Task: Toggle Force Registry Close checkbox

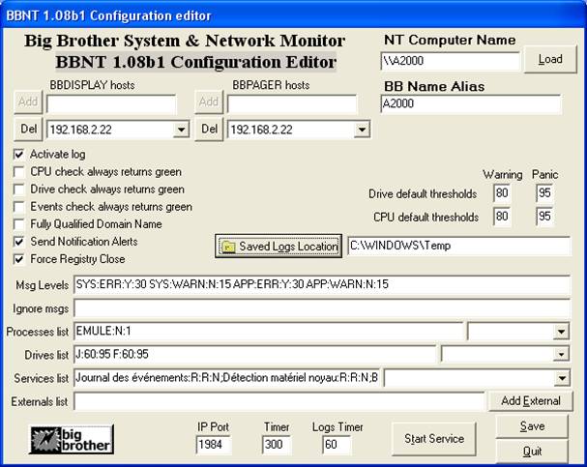Action: tap(20, 259)
